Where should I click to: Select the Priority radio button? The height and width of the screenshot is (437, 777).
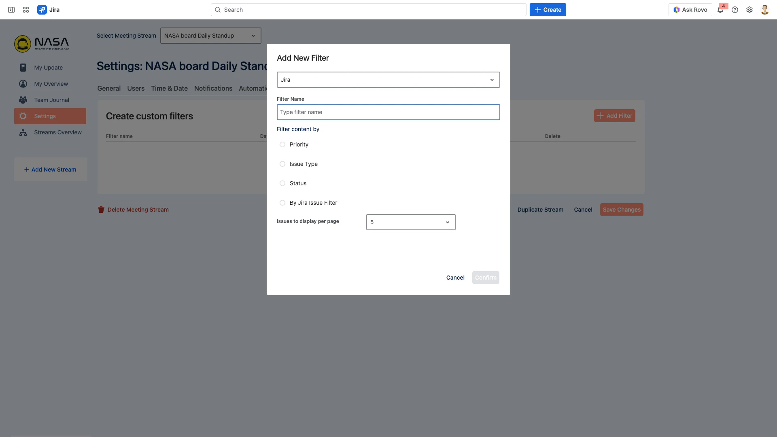point(282,144)
